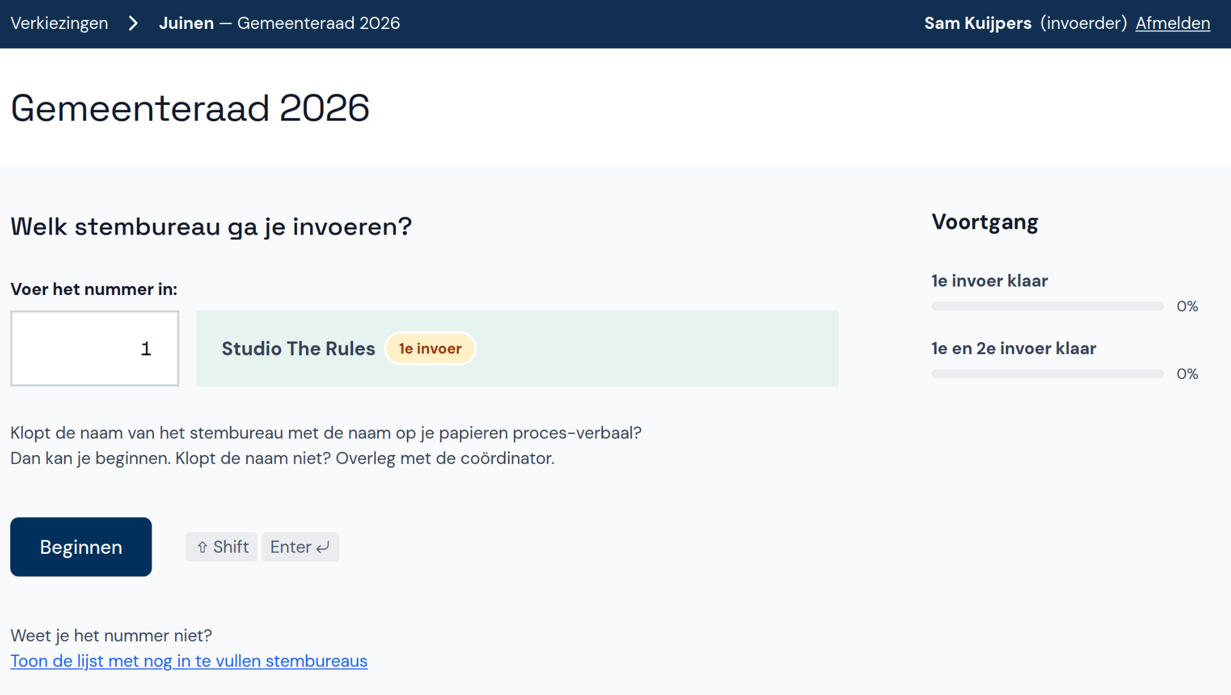Open the Juinen — Gemeenteraad 2026 breadcrumb item

coord(280,23)
